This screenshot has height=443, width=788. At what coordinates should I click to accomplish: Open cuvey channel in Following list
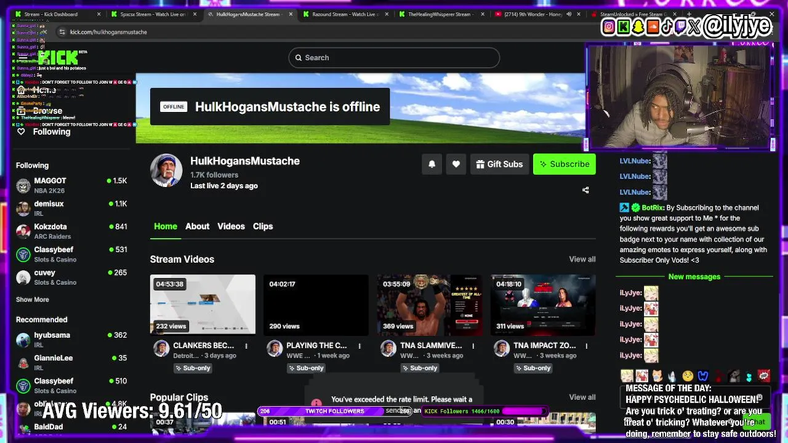click(71, 277)
